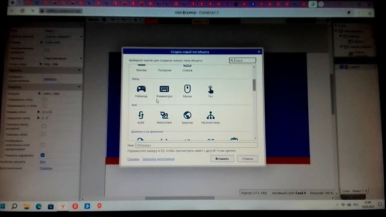Open the Windows Start menu
Image resolution: width=386 pixels, height=217 pixels.
[2, 206]
